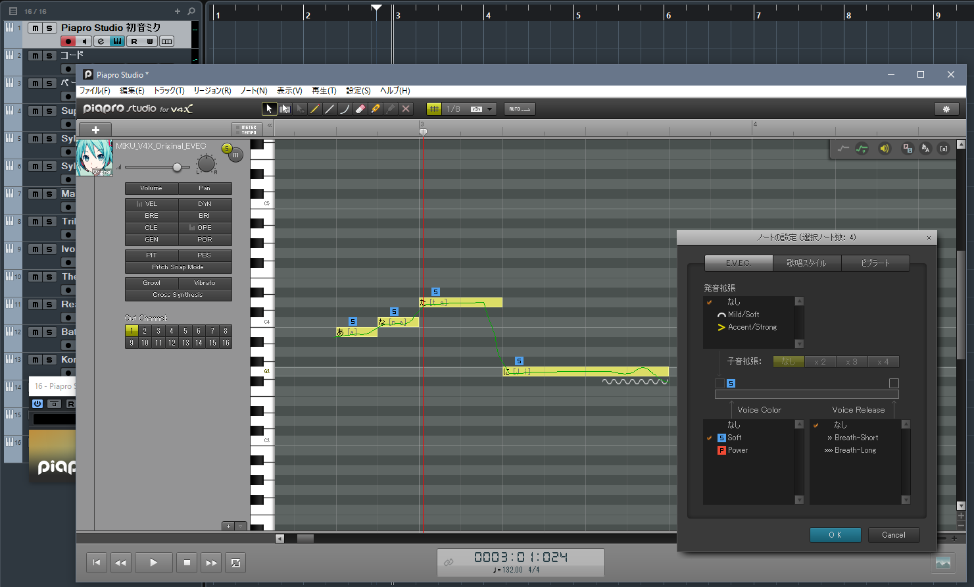Toggle the yellow speaker note sound icon
This screenshot has height=587, width=974.
click(x=885, y=149)
